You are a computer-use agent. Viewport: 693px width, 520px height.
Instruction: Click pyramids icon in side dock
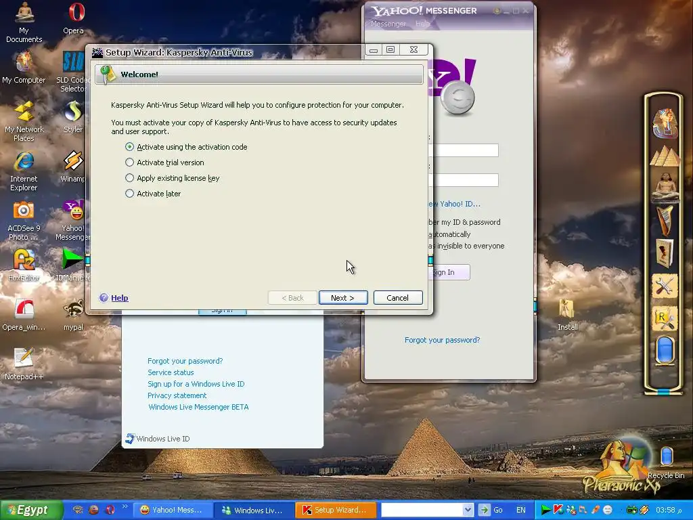665,156
